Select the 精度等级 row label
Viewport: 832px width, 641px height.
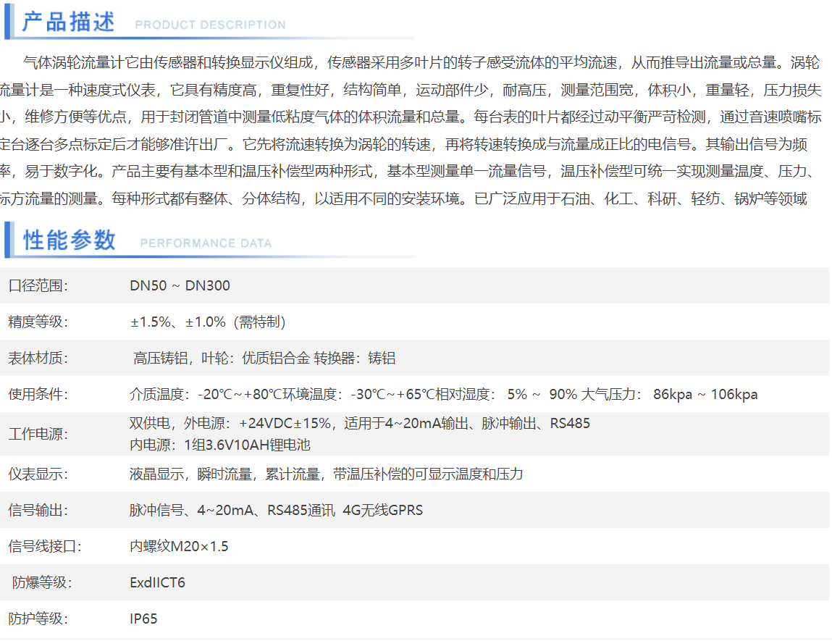coord(38,322)
